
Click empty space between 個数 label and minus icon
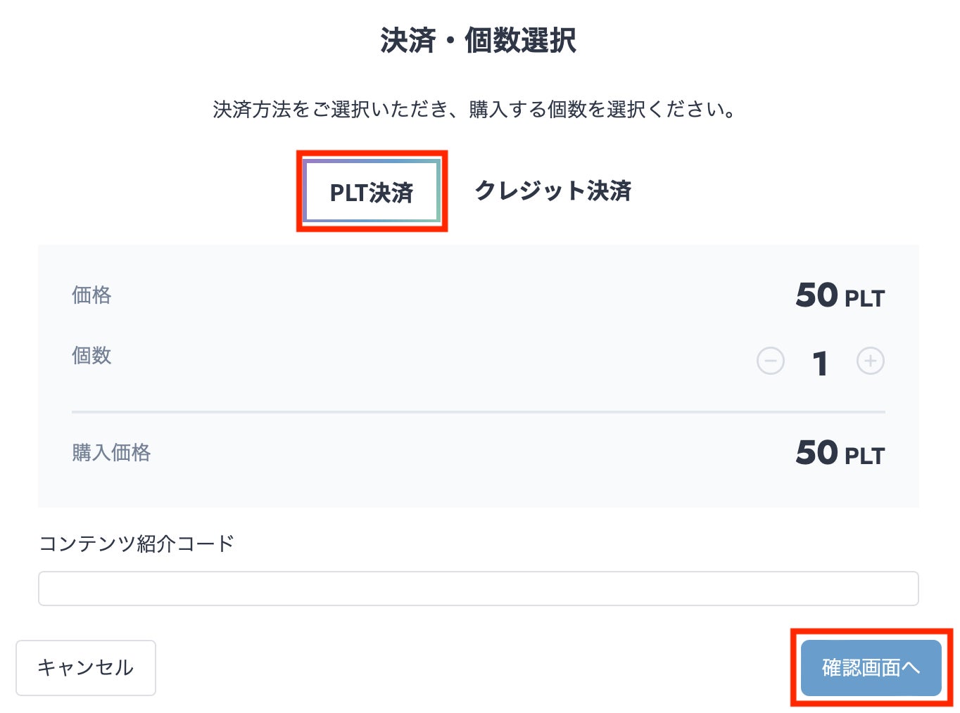click(x=422, y=359)
